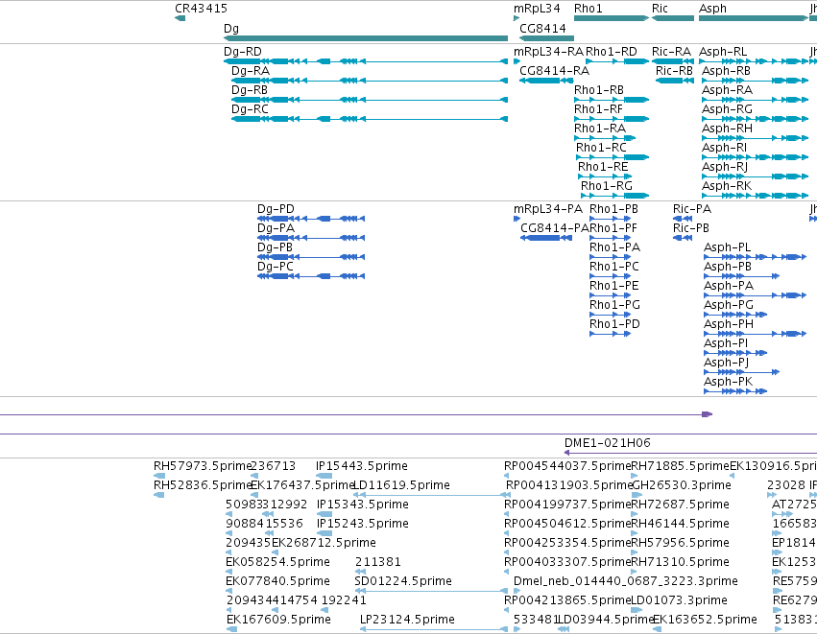Select the Ric gene feature
The height and width of the screenshot is (634, 817).
(x=673, y=18)
